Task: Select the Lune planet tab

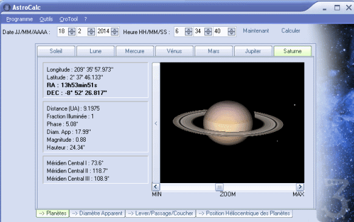Action: pyautogui.click(x=95, y=51)
